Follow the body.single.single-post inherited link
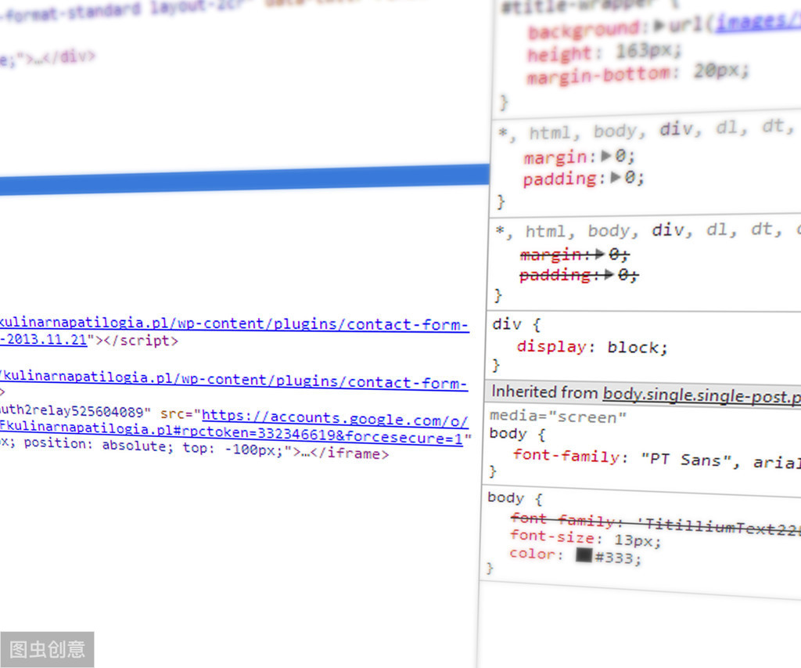 pos(702,395)
